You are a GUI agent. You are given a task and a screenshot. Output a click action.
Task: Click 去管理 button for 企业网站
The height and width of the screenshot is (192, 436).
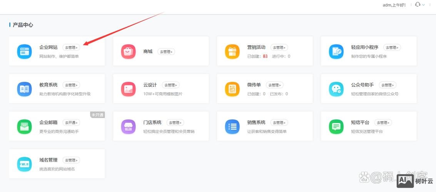coord(71,48)
